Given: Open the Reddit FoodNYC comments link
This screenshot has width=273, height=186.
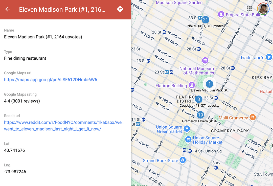Looking at the screenshot, I should (x=64, y=126).
